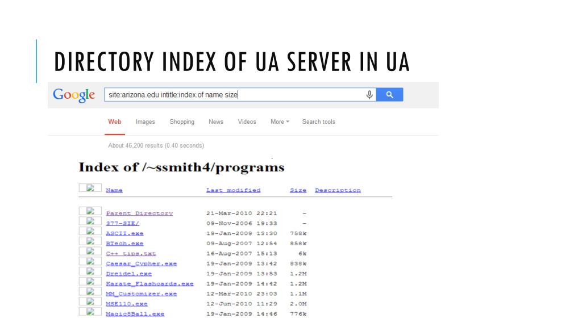Click the 'Index of /~ssmith4/programs' heading
Screen dimensions: 582x327
pyautogui.click(x=181, y=167)
